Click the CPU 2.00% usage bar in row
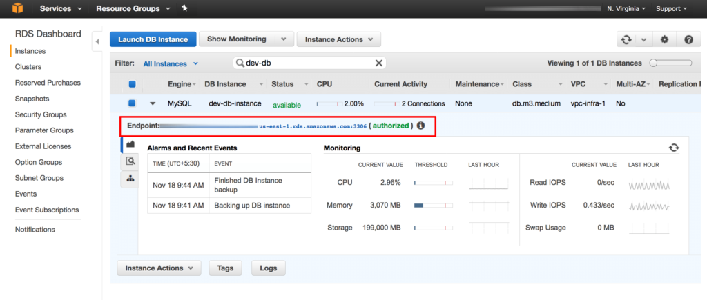707x300 pixels. [329, 103]
